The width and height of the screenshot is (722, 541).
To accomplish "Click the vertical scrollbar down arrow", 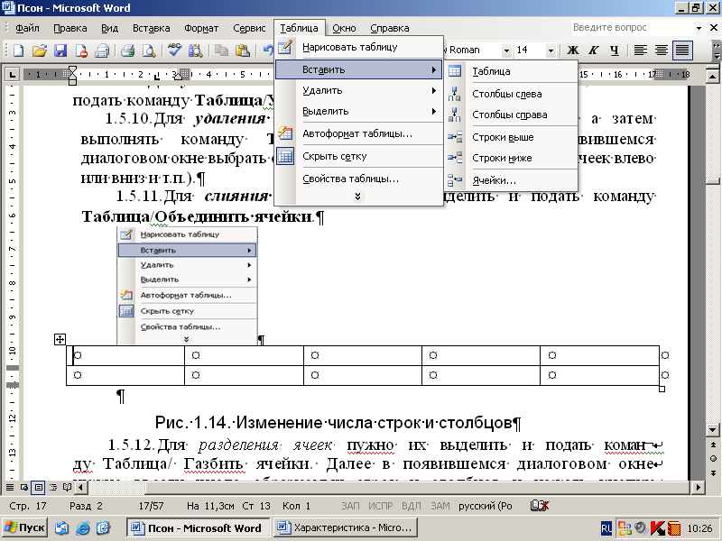I will coord(713,431).
